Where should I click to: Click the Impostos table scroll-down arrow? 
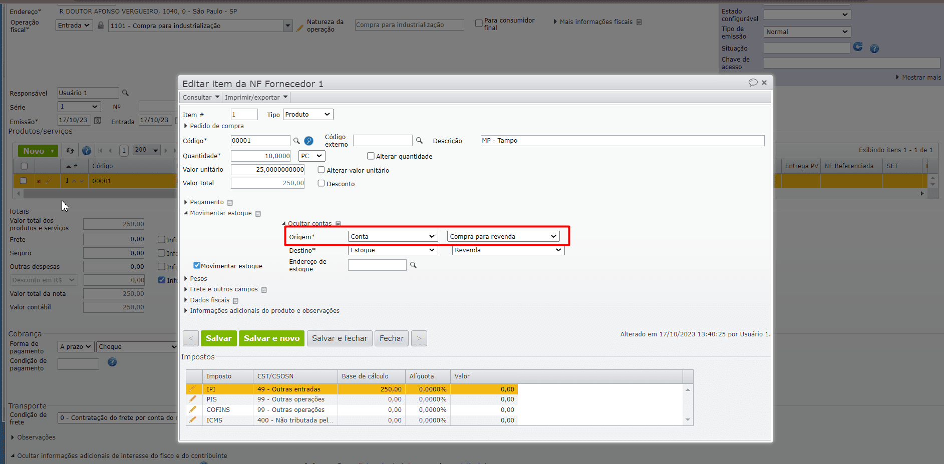click(x=688, y=420)
